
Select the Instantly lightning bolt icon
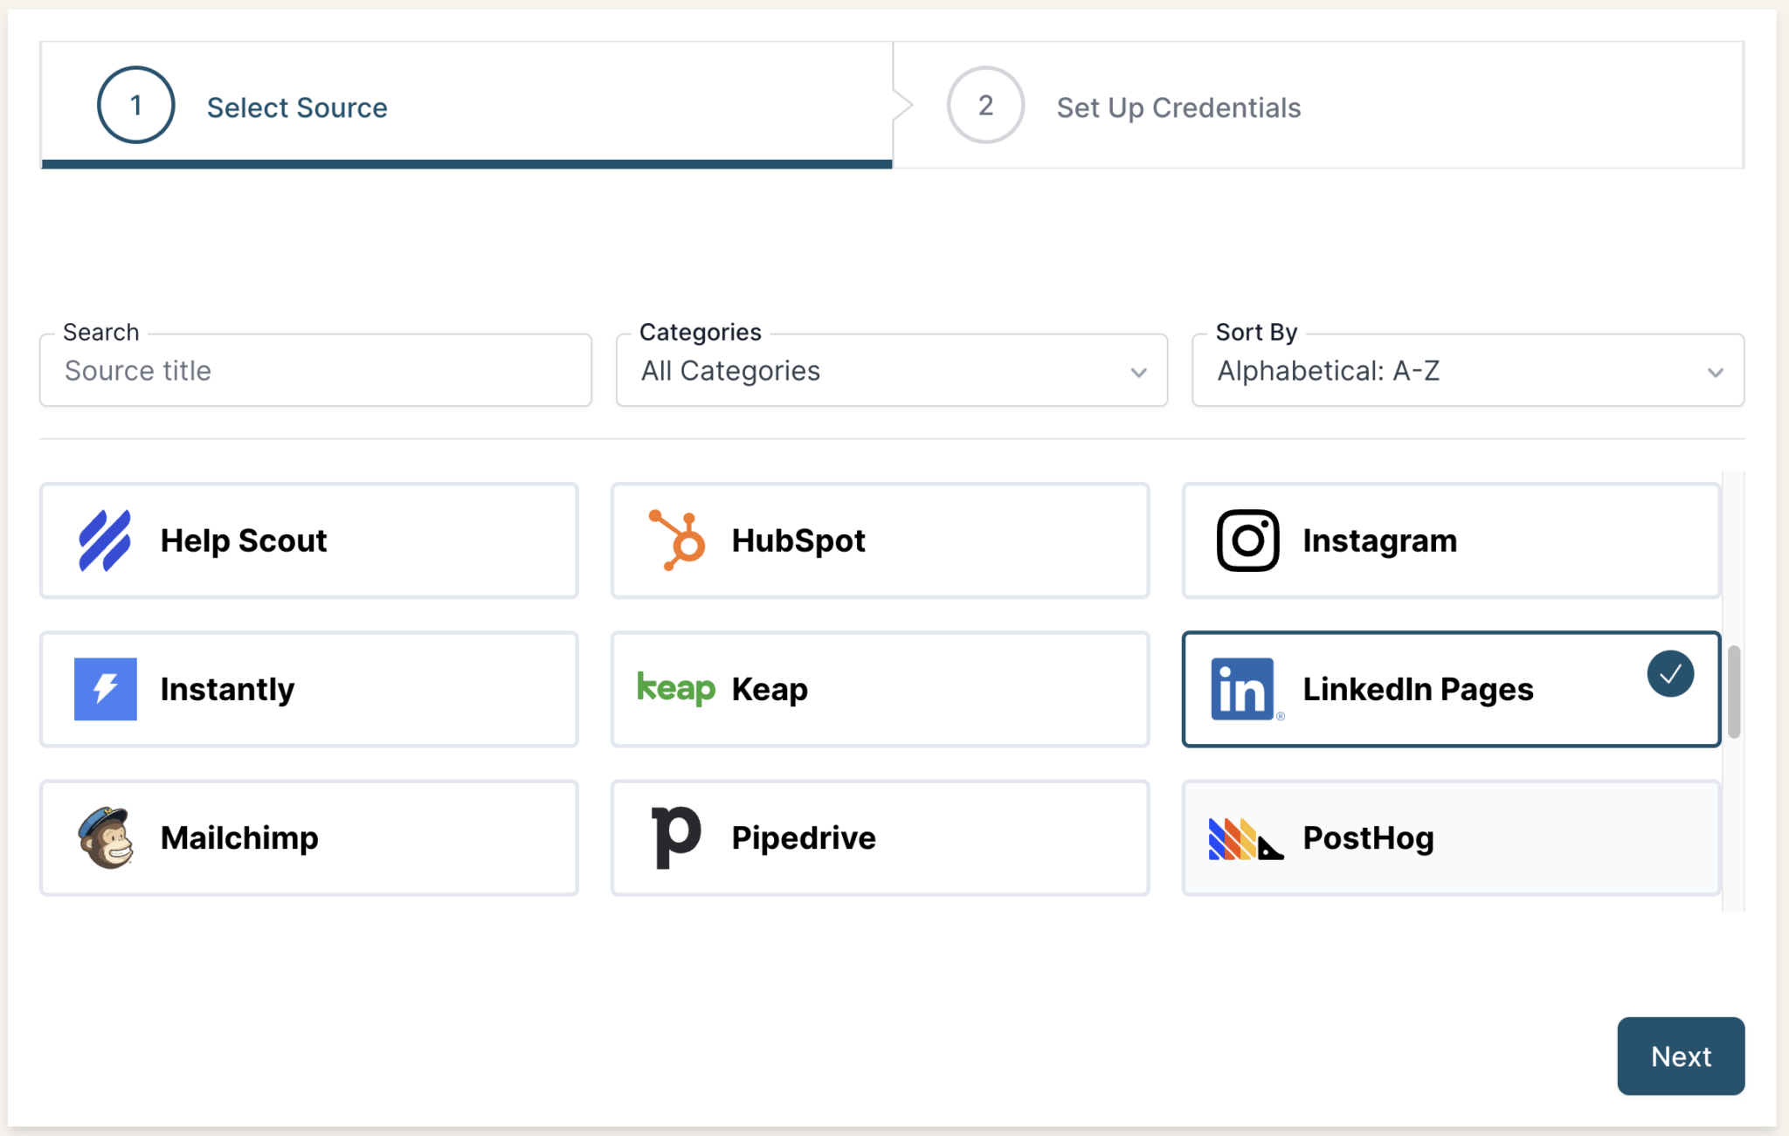pyautogui.click(x=106, y=689)
